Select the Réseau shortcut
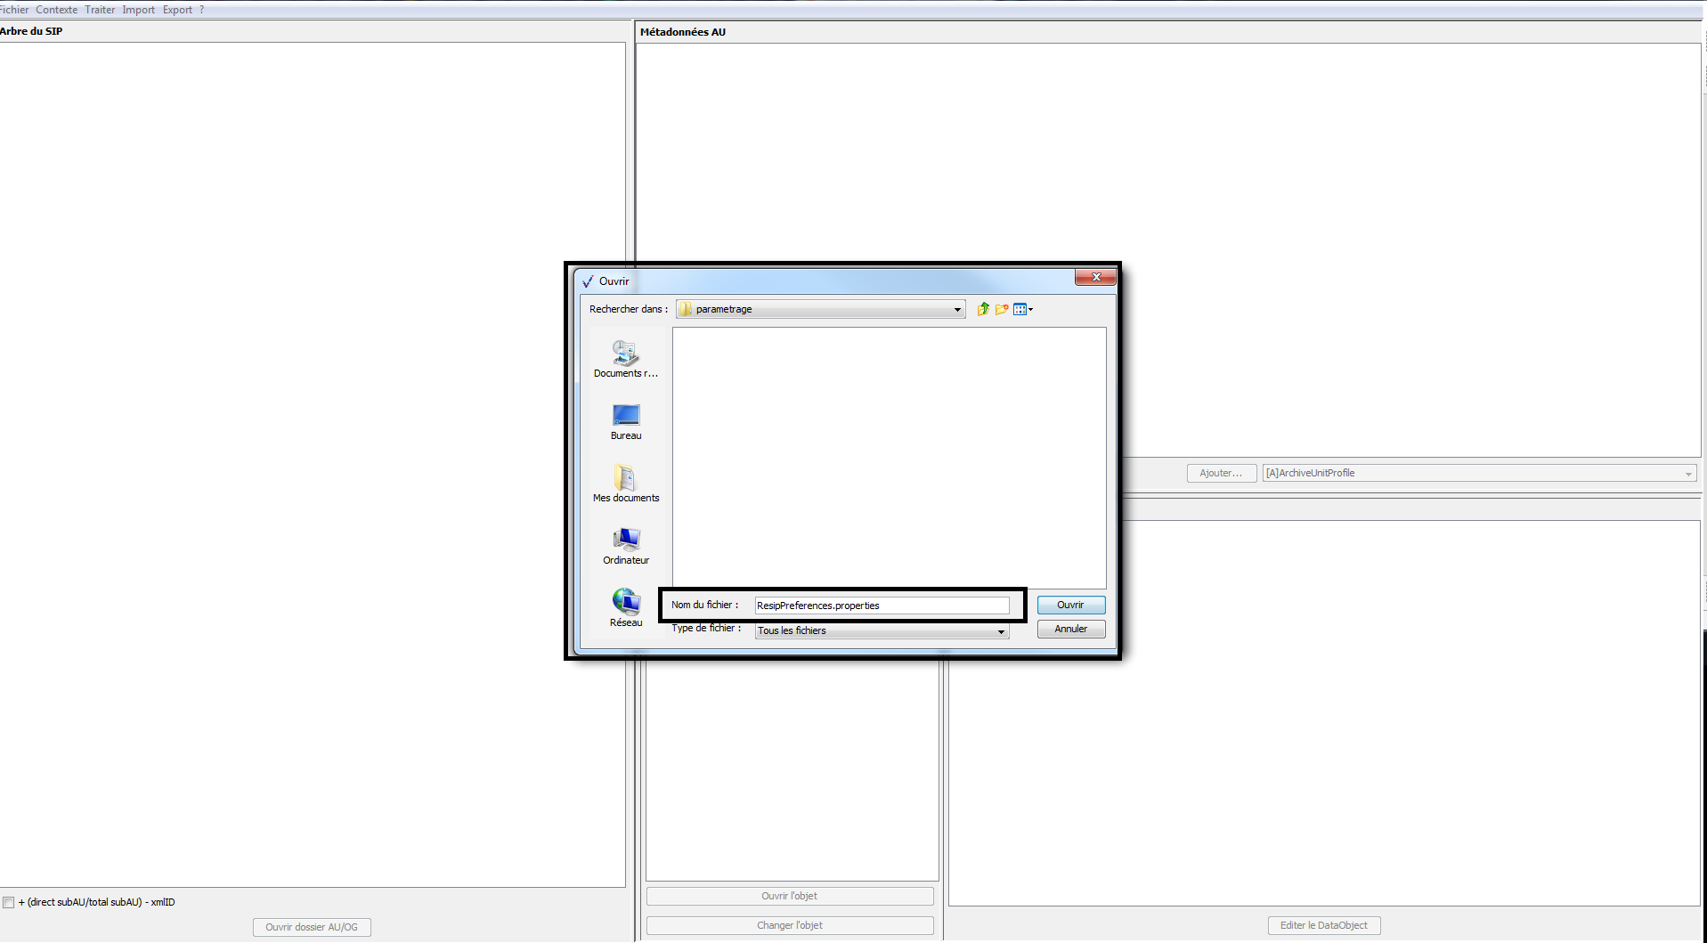1707x943 pixels. coord(625,608)
